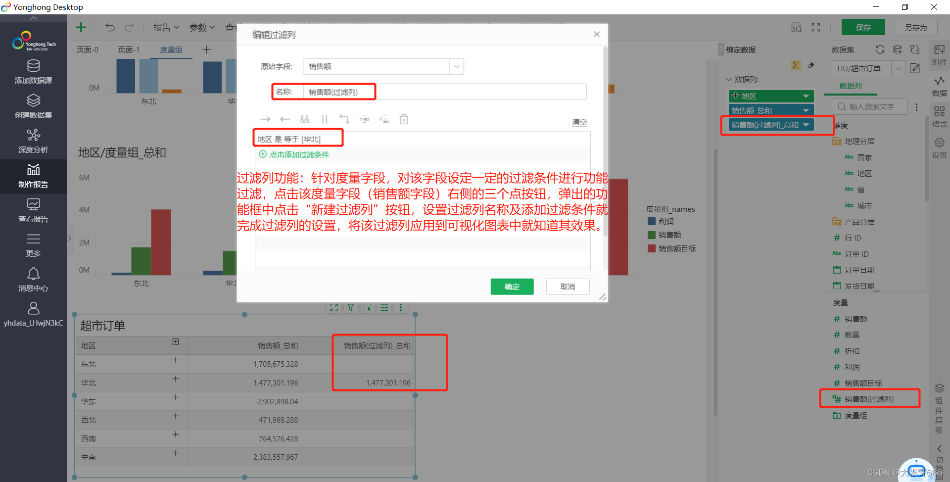Open the vertical dots menu above the table

pyautogui.click(x=401, y=307)
